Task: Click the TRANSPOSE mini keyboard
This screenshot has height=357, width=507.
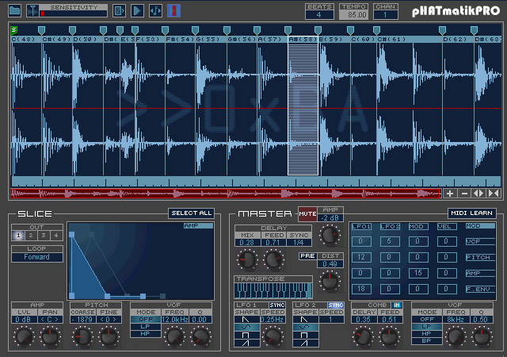Action: (x=273, y=290)
